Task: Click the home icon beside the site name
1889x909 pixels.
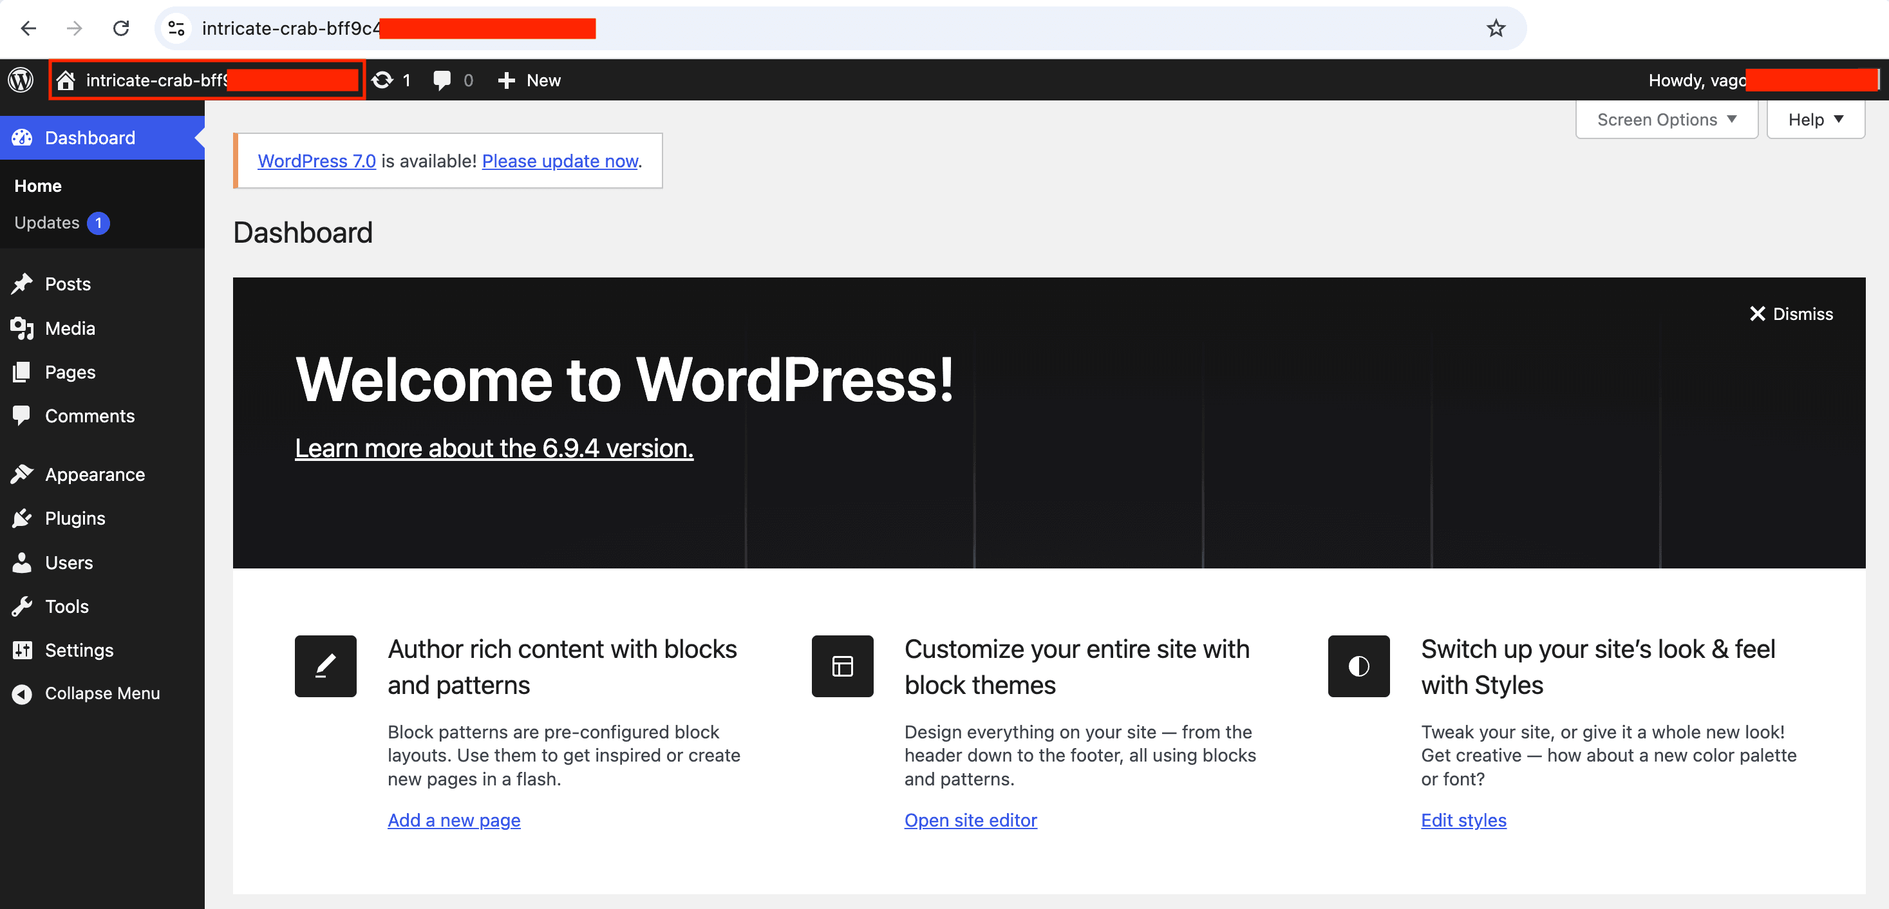Action: coord(66,80)
